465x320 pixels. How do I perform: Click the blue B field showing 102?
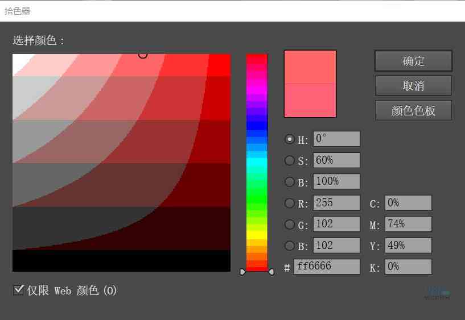[336, 246]
